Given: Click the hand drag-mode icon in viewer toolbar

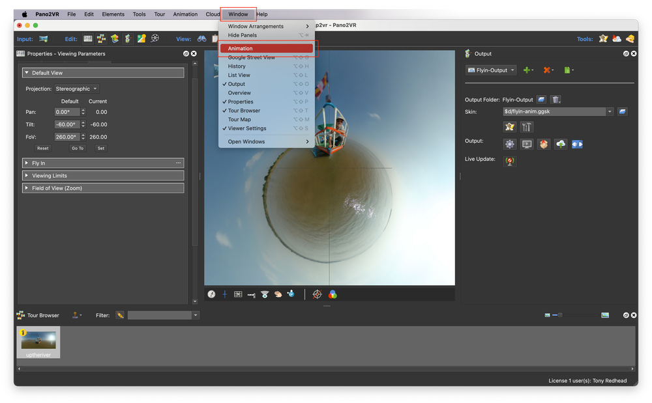Looking at the screenshot, I should [x=278, y=294].
